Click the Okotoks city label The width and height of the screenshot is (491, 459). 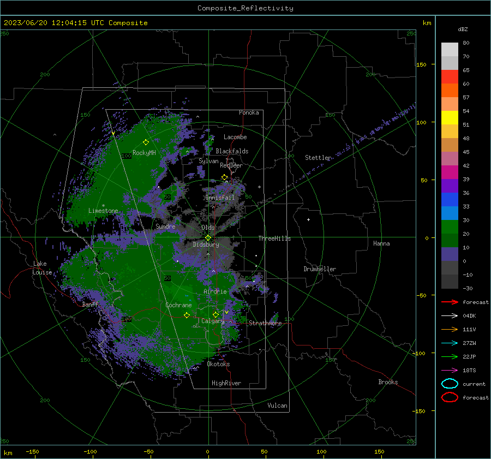[x=218, y=364]
